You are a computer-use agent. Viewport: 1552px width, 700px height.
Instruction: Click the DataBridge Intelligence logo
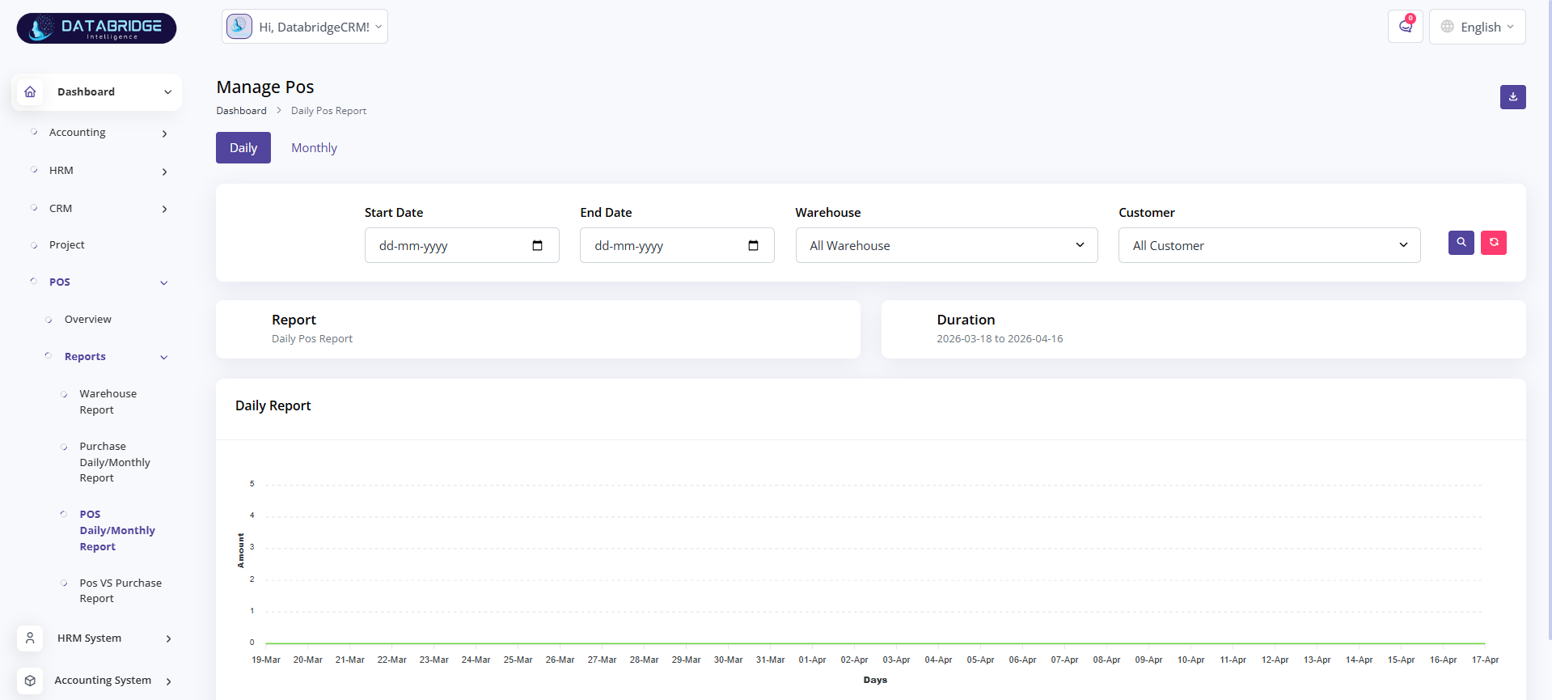pos(96,28)
